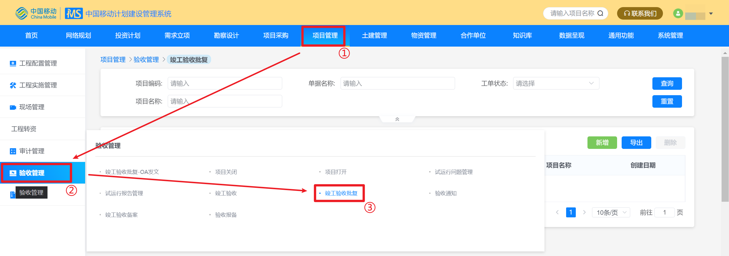Click page number 1 button
This screenshot has height=256, width=729.
tap(571, 212)
